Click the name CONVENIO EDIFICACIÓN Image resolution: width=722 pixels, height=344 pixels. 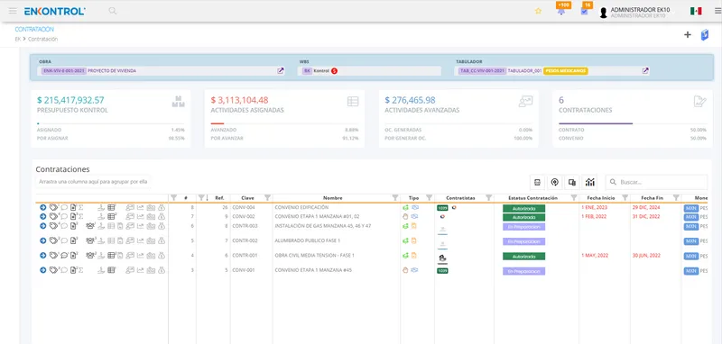coord(301,208)
